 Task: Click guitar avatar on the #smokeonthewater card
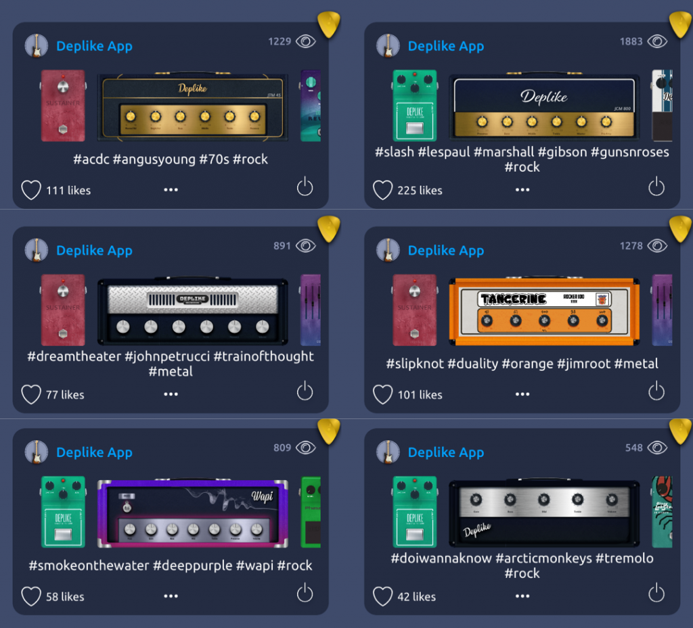[37, 452]
